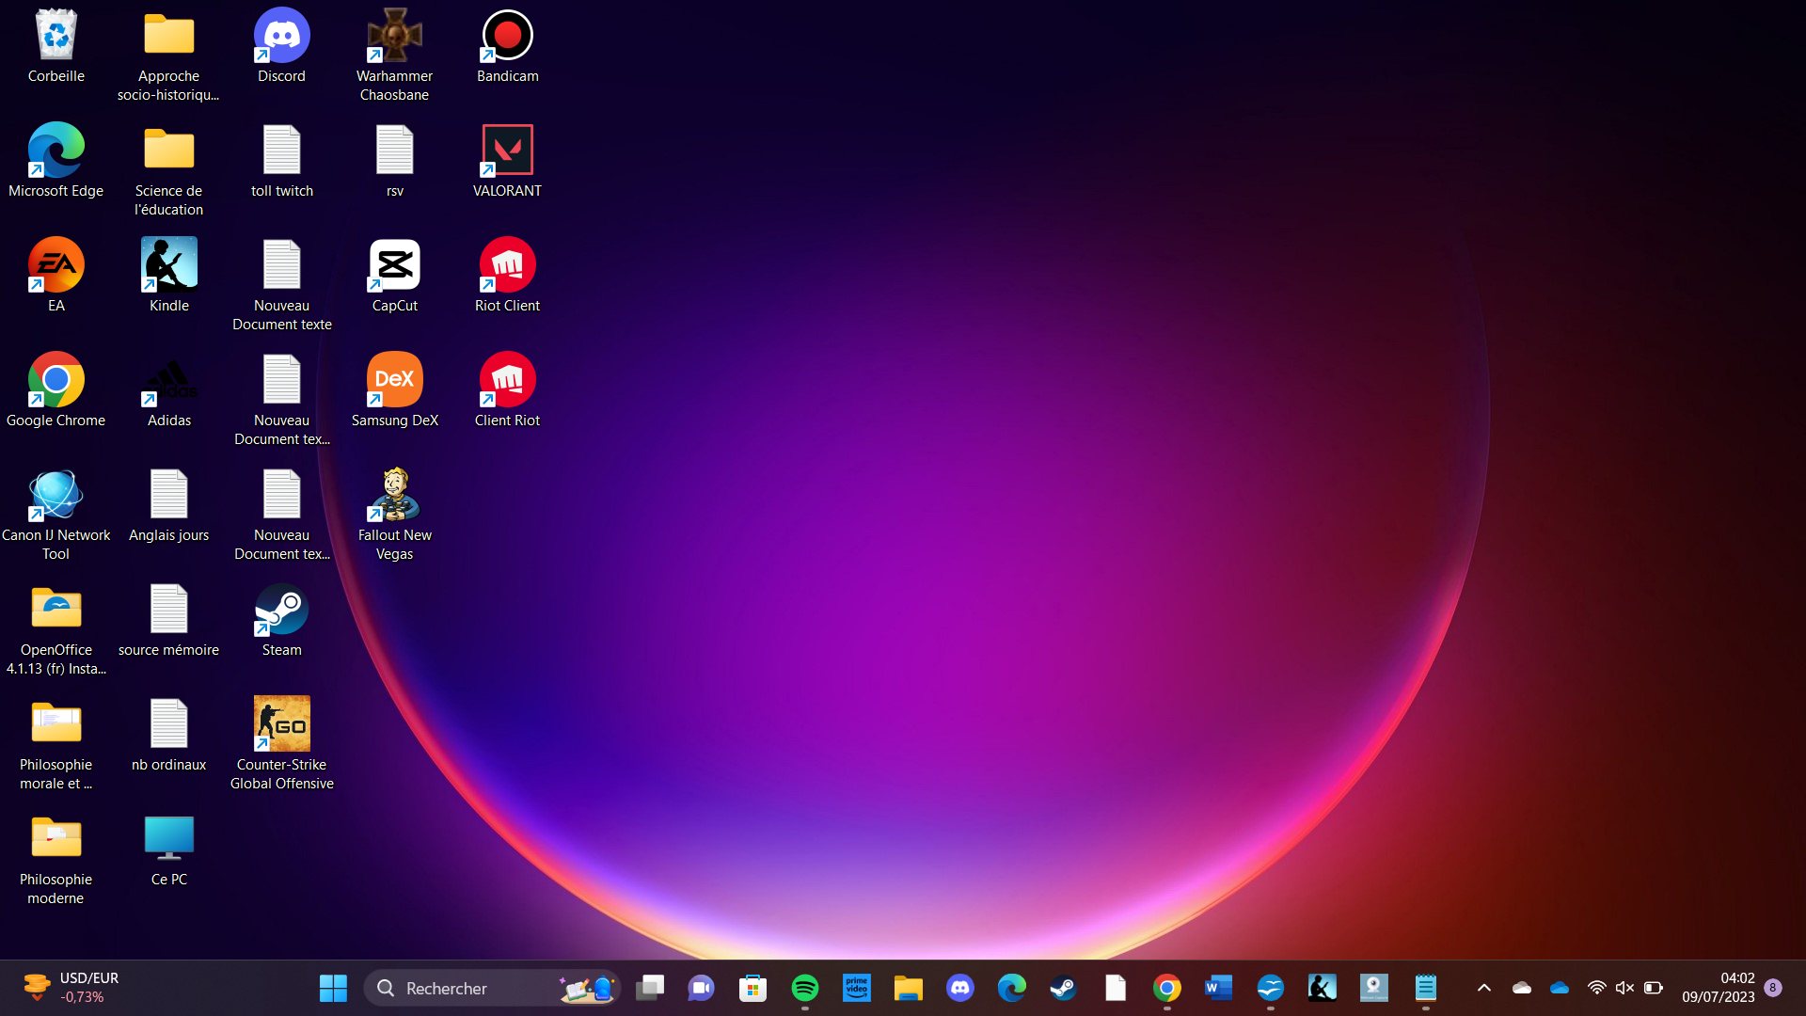
Task: Select Counter-Strike Global Offensive desktop shortcut
Action: [282, 743]
